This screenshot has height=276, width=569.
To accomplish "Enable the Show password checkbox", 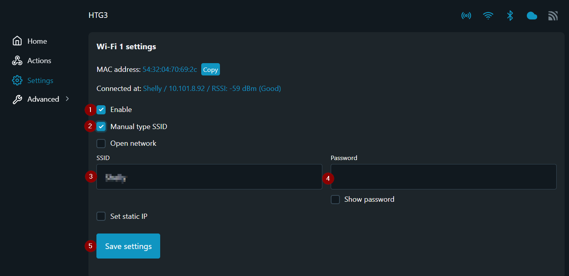I will pos(335,199).
